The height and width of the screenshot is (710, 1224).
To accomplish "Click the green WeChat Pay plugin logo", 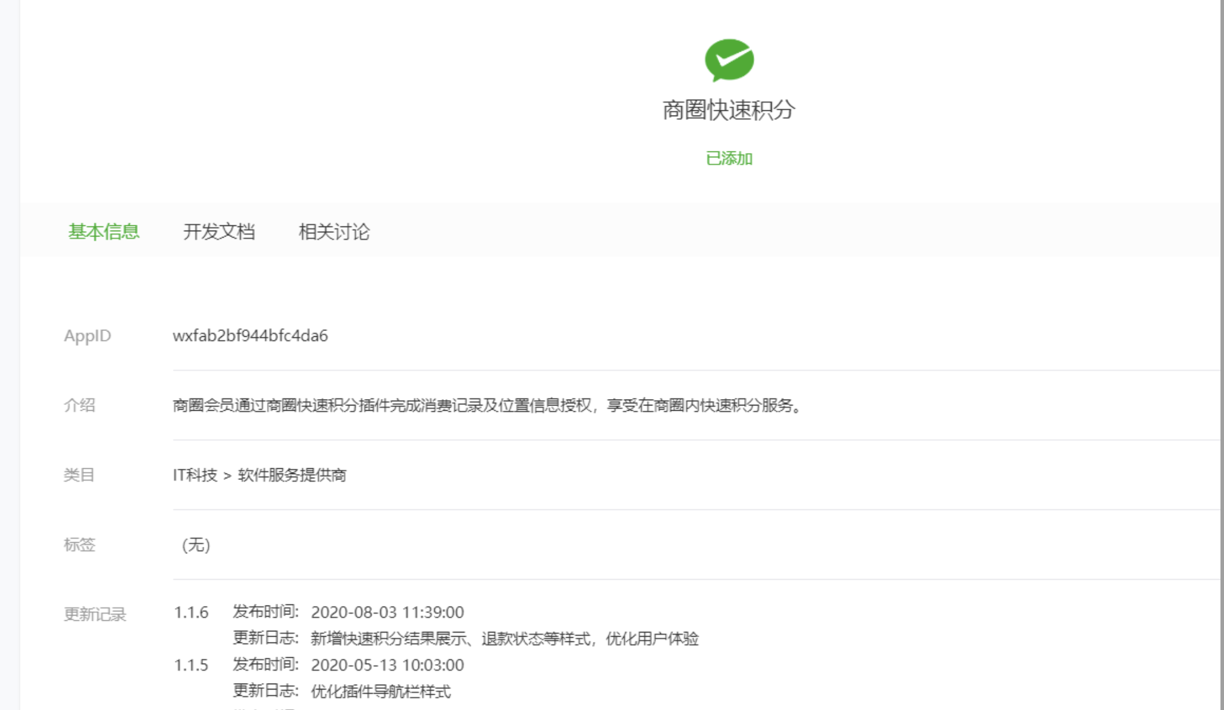I will 729,60.
